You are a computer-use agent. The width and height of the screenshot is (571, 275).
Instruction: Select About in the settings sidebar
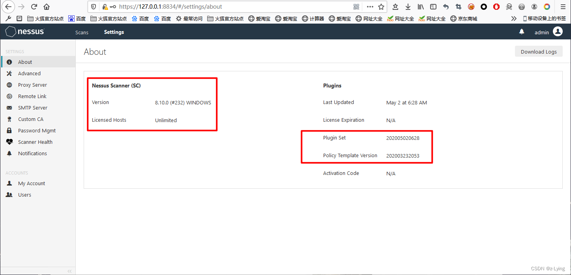click(38, 62)
